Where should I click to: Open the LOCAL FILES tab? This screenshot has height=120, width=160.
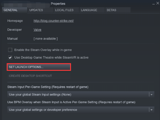[66, 10]
